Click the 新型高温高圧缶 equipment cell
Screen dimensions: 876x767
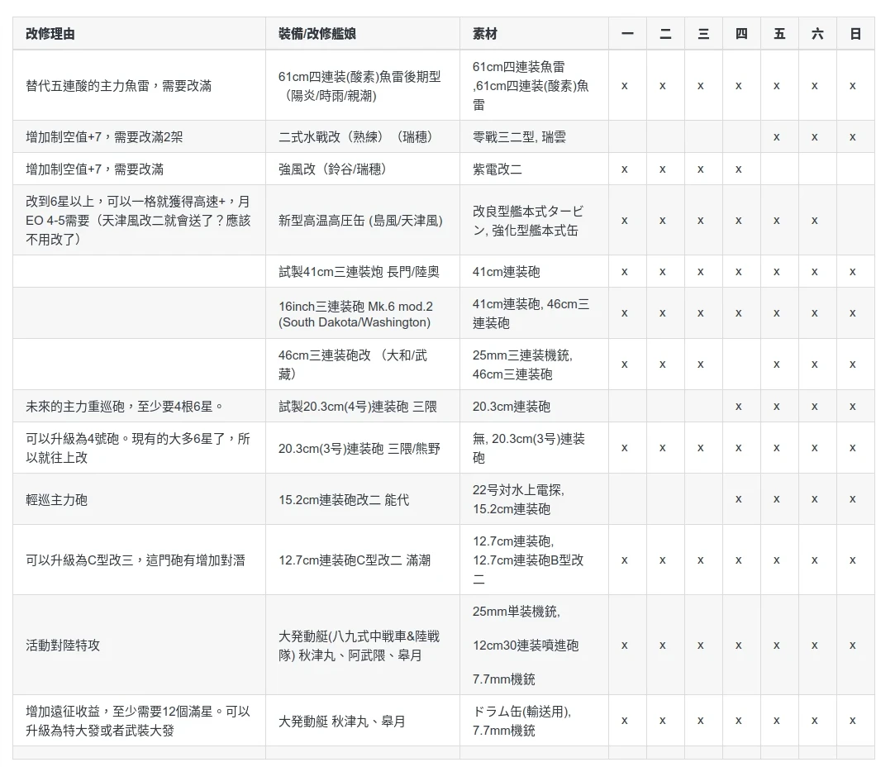coord(360,221)
